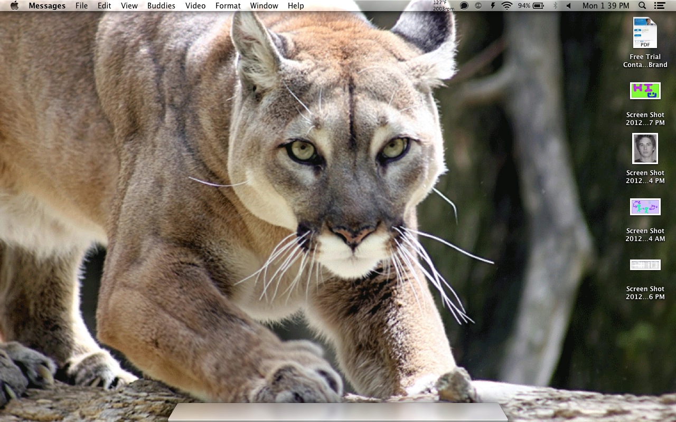Open the Help menu
The height and width of the screenshot is (422, 676).
pyautogui.click(x=296, y=6)
